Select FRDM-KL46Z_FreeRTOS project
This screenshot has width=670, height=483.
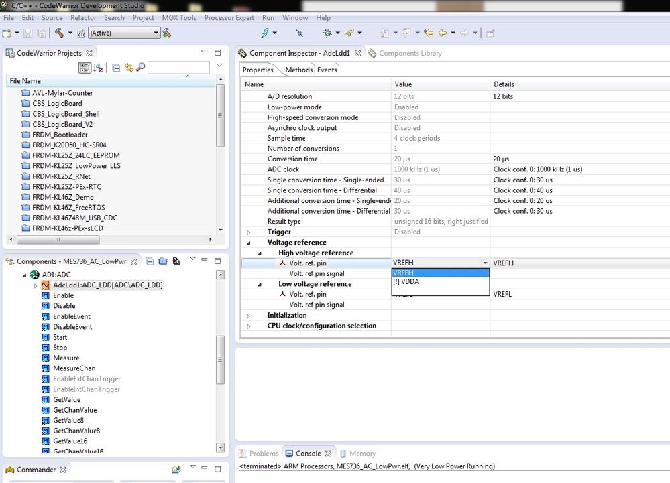click(68, 208)
